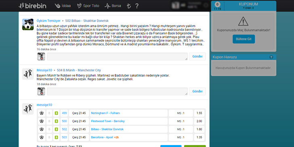Click Öyküm Temizyer's soccer ball avatar
294x147 pixels.
tap(28, 25)
